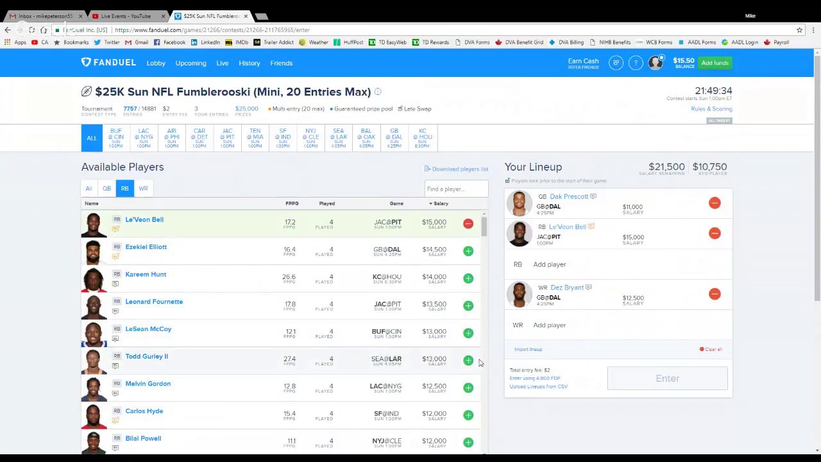
Task: Open the $25,000 prizes link
Action: (247, 108)
